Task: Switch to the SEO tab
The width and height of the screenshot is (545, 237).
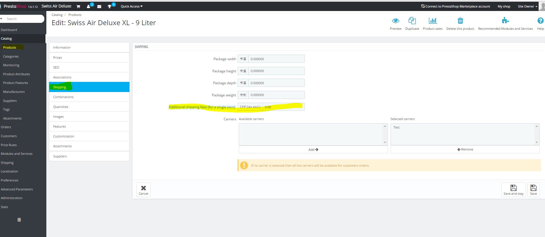Action: pyautogui.click(x=89, y=67)
